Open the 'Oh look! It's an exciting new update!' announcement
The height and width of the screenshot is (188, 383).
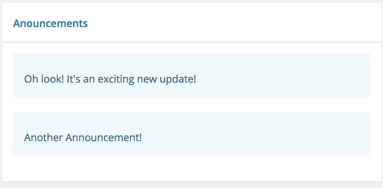coord(192,75)
